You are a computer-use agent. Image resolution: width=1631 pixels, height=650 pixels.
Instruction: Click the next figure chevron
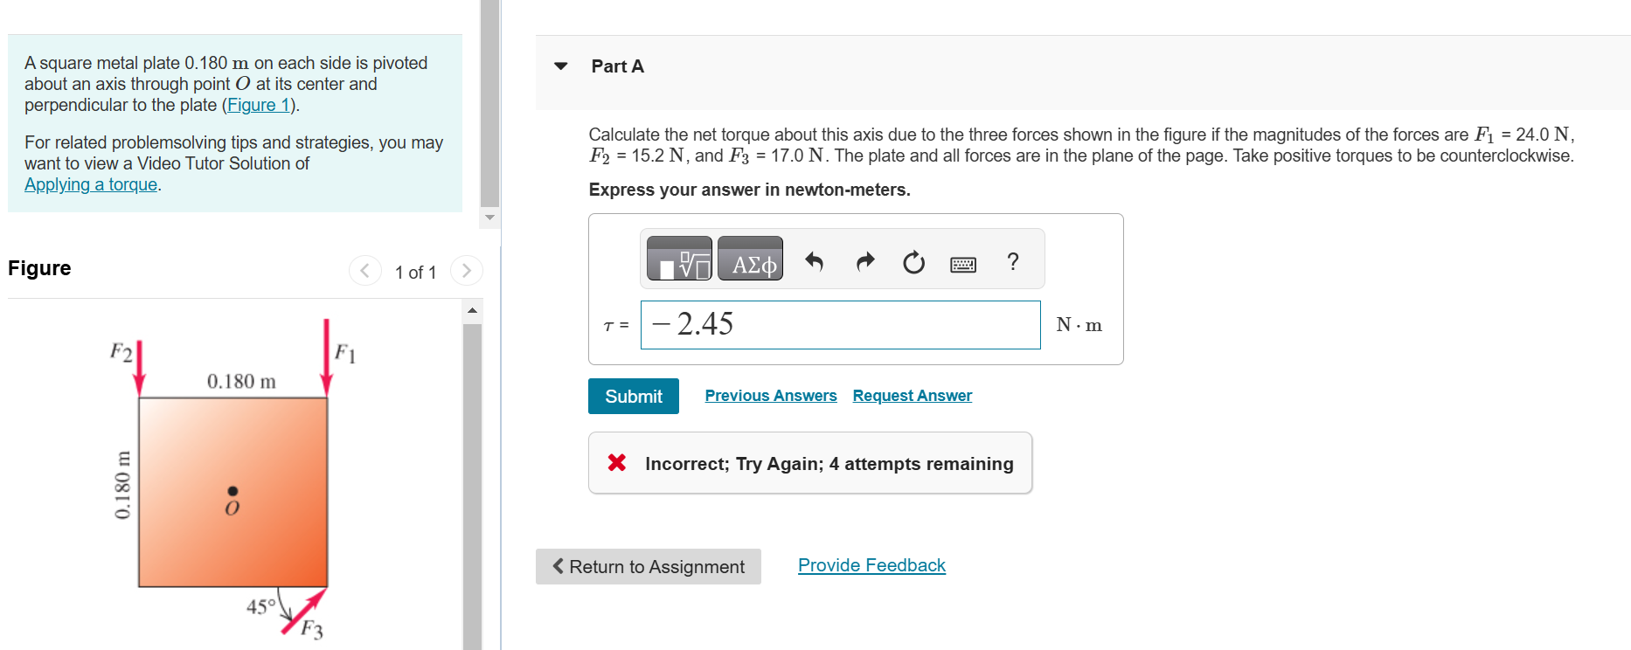click(x=467, y=271)
